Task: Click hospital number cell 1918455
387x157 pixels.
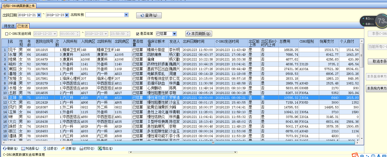Action: point(45,136)
